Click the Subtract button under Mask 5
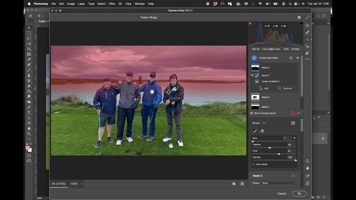 coord(285,88)
